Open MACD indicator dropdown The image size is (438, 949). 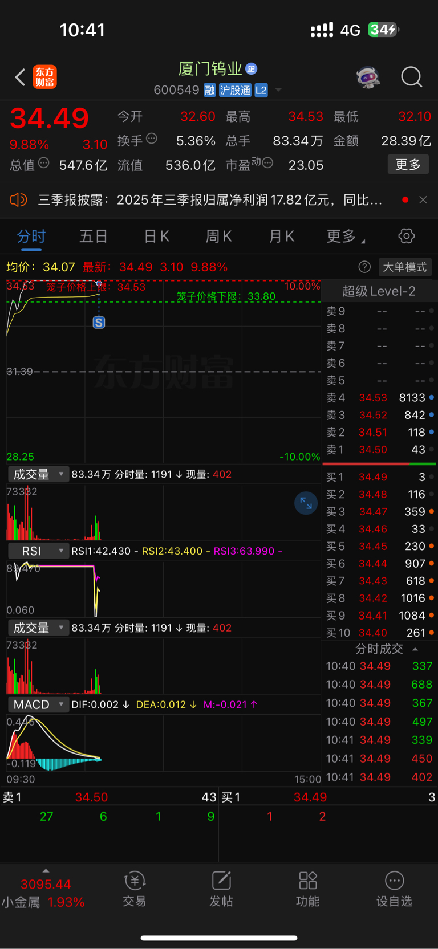[38, 704]
